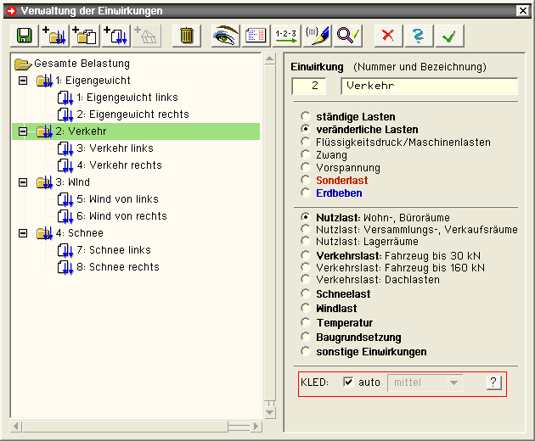Viewport: 535px width, 441px height.
Task: Click the eye view icon in toolbar
Action: click(225, 35)
